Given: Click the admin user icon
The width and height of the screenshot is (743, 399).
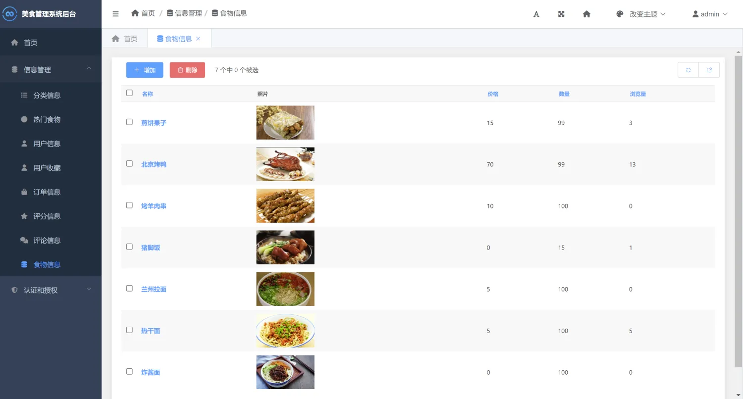Looking at the screenshot, I should (x=695, y=14).
